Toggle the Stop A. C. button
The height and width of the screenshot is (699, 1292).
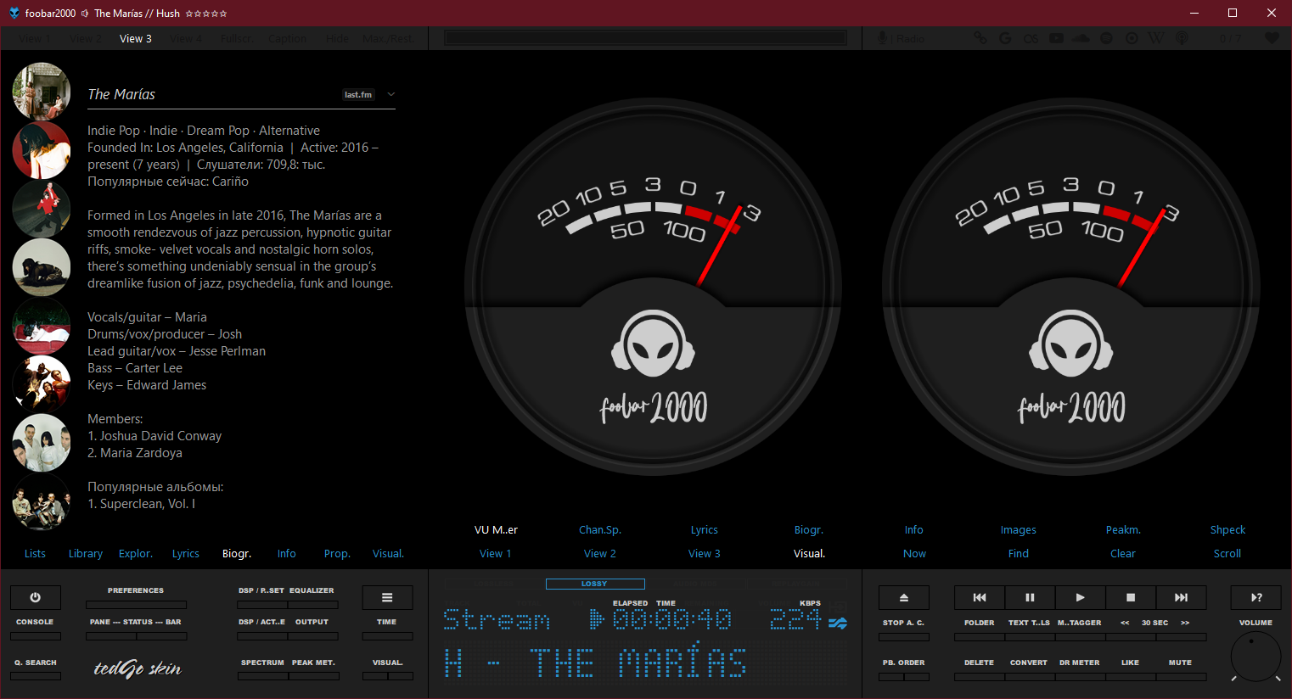pyautogui.click(x=903, y=636)
